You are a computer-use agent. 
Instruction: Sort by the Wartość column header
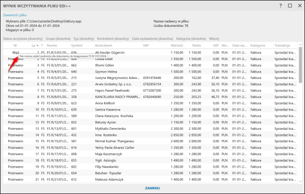(177, 45)
